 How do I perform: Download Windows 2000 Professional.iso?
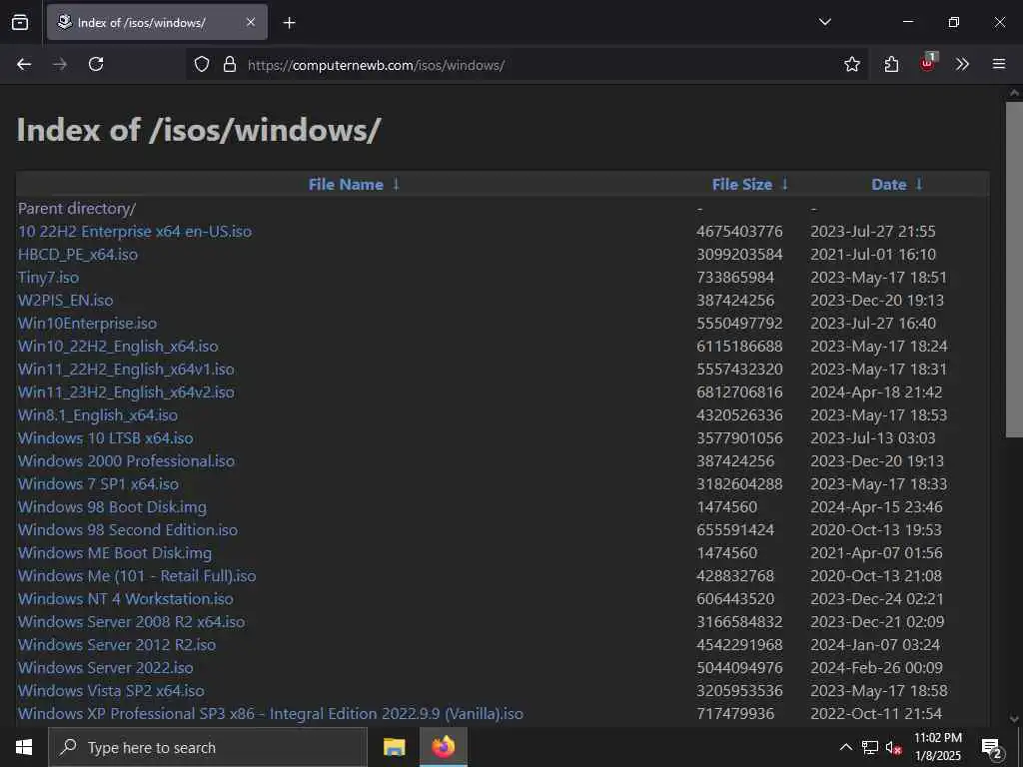pyautogui.click(x=126, y=461)
